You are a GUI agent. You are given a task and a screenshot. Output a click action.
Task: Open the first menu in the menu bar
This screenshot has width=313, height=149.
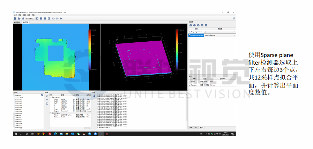click(15, 15)
